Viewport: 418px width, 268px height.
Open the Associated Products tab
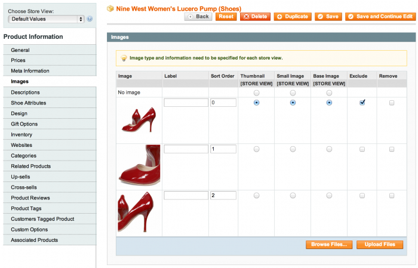(50, 240)
